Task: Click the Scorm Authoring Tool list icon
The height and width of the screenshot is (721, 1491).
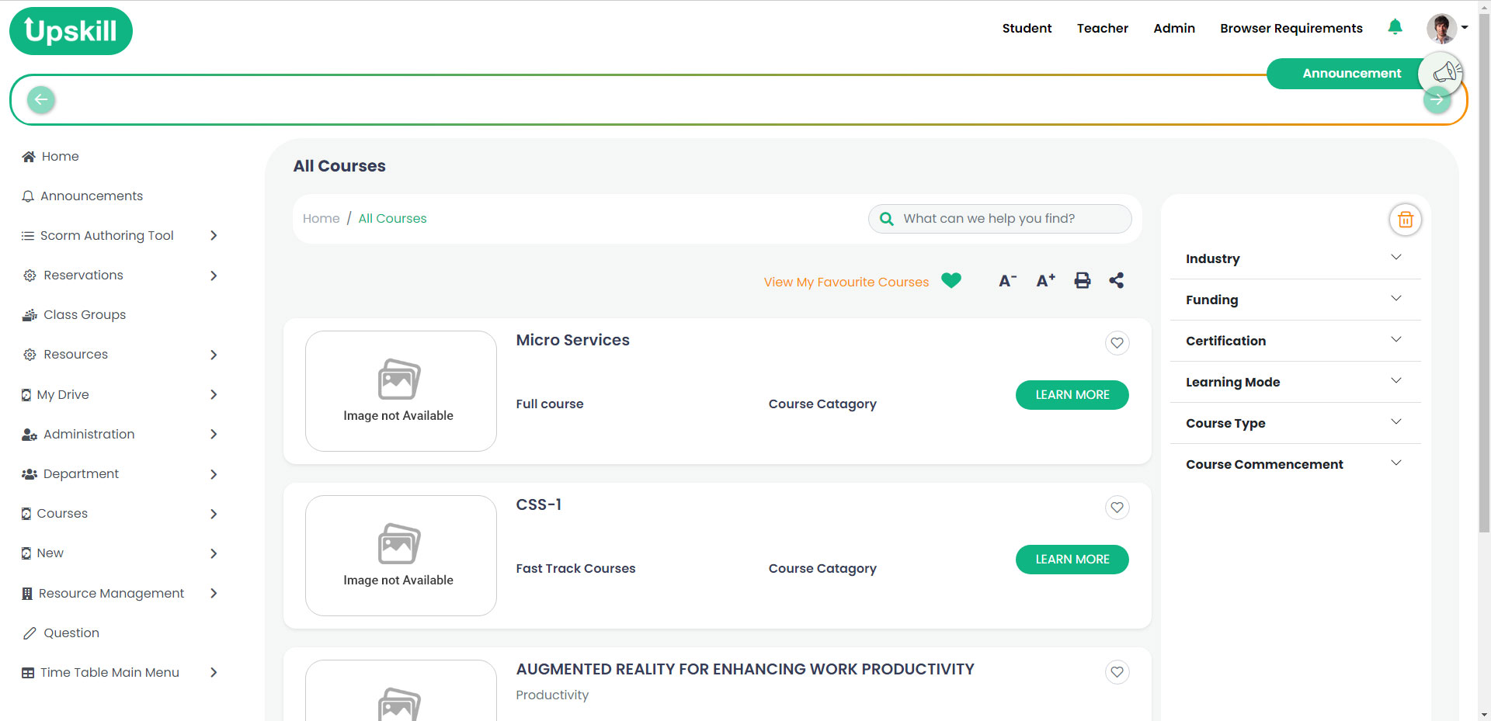Action: click(x=28, y=236)
